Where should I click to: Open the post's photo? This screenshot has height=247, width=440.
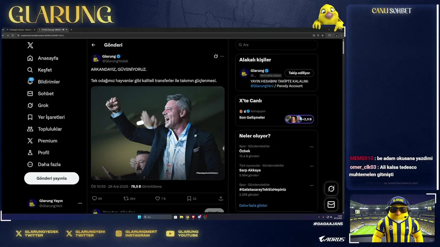pos(157,133)
